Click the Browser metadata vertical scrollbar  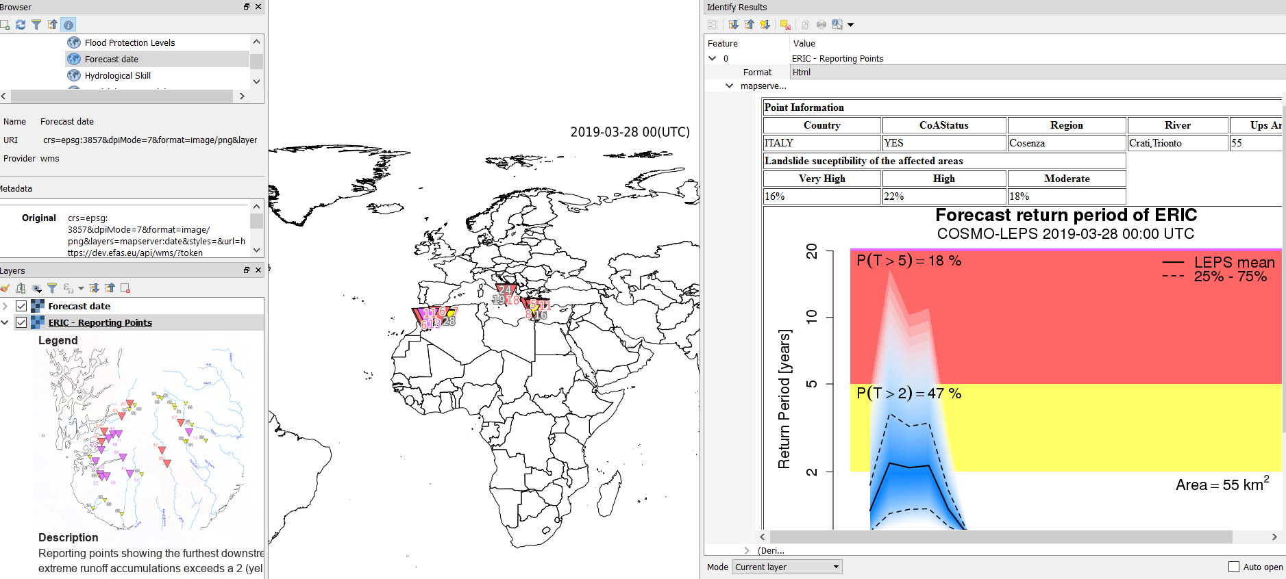257,221
